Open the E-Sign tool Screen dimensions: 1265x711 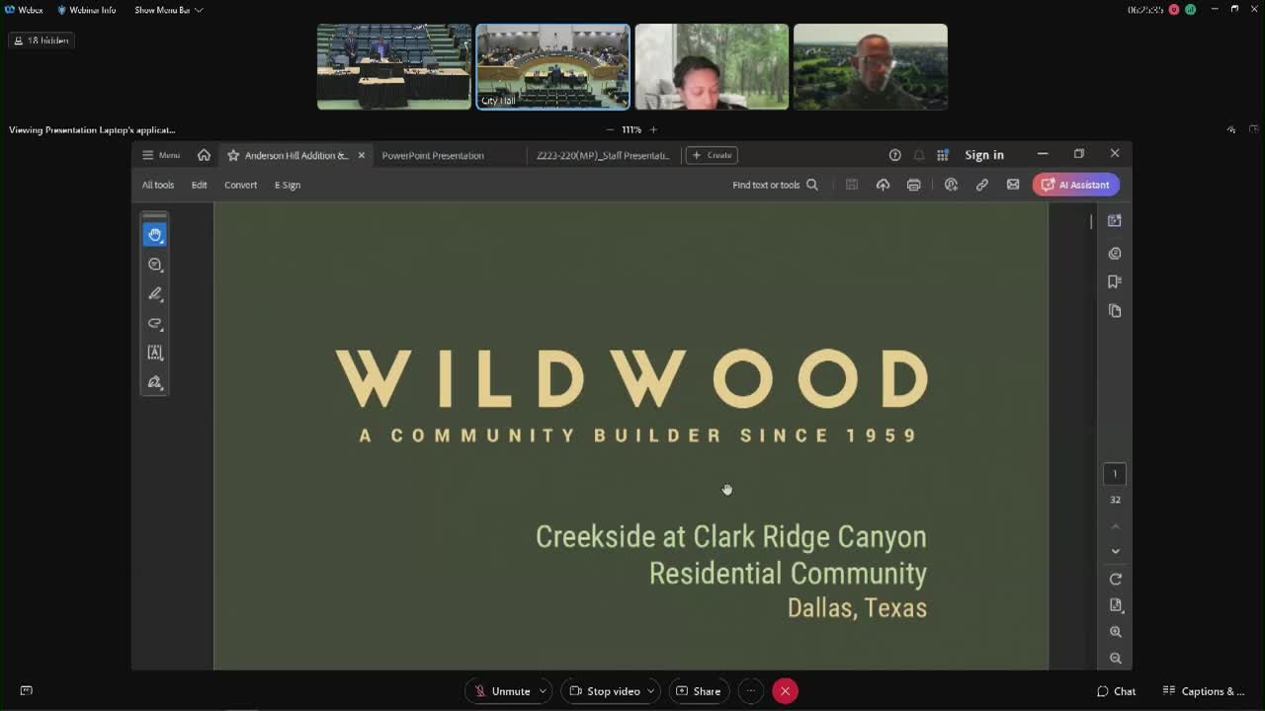pyautogui.click(x=288, y=185)
